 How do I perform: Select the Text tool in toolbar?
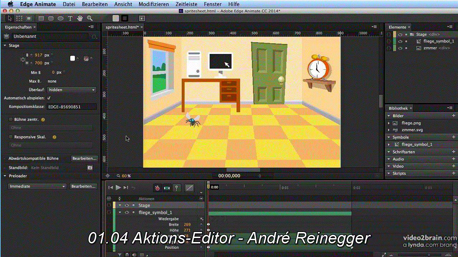pyautogui.click(x=70, y=18)
